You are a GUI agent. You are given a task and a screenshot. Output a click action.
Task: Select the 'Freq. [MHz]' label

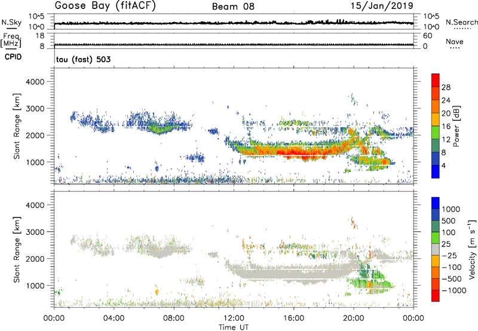[x=11, y=40]
